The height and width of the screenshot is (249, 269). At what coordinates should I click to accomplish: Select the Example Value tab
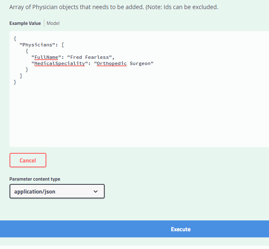click(x=25, y=23)
